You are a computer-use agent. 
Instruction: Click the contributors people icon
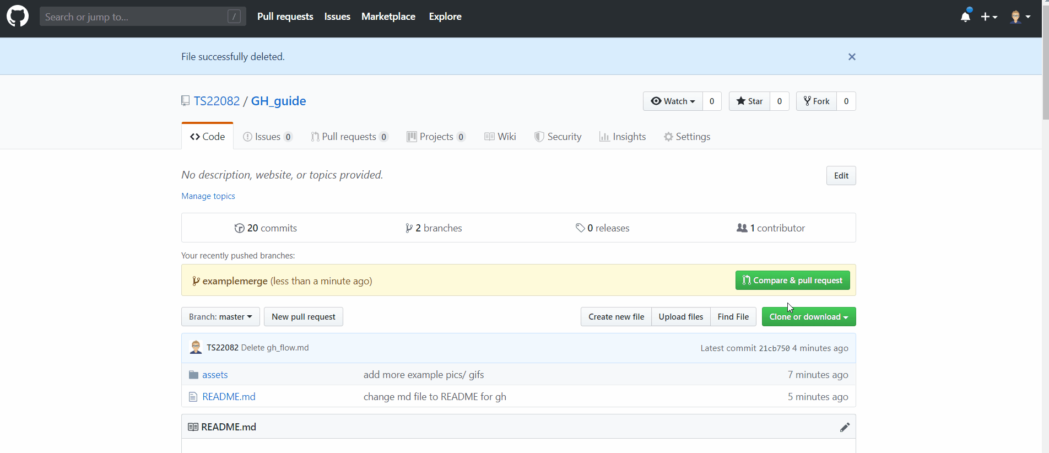click(742, 228)
